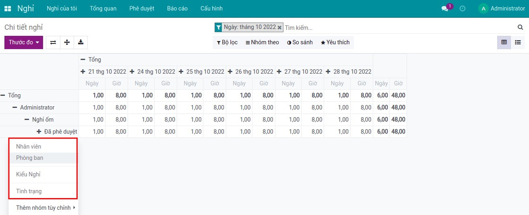Open the activities clock icon
Screen dimensions: 529x215
click(463, 8)
